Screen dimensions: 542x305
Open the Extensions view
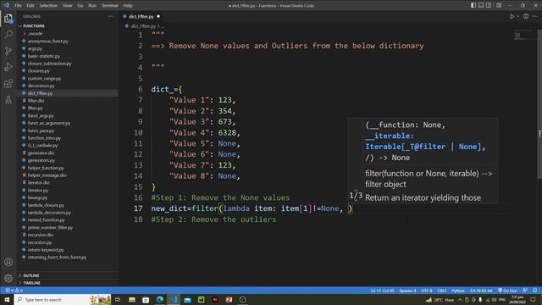pyautogui.click(x=8, y=83)
